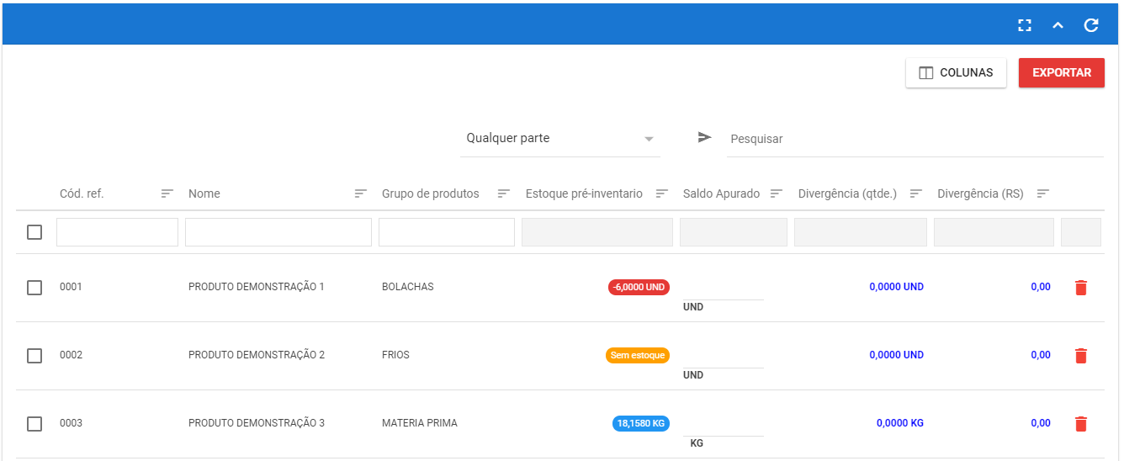Click the Nome filter input

coord(278,232)
